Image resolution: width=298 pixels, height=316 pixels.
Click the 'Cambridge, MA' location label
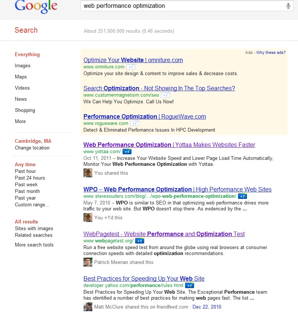[33, 141]
